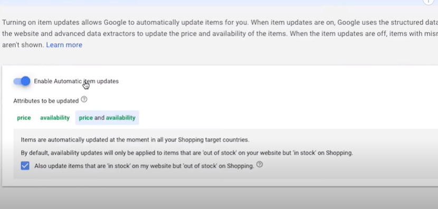438x209 pixels.
Task: Click the 'Turning on item updates' description paragraph
Action: (x=219, y=34)
